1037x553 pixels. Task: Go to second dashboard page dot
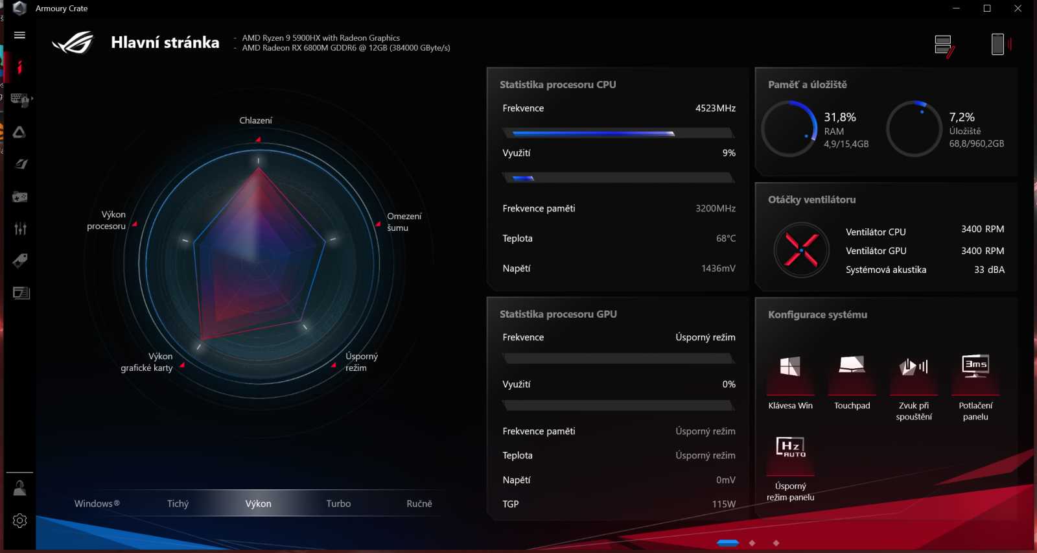752,543
